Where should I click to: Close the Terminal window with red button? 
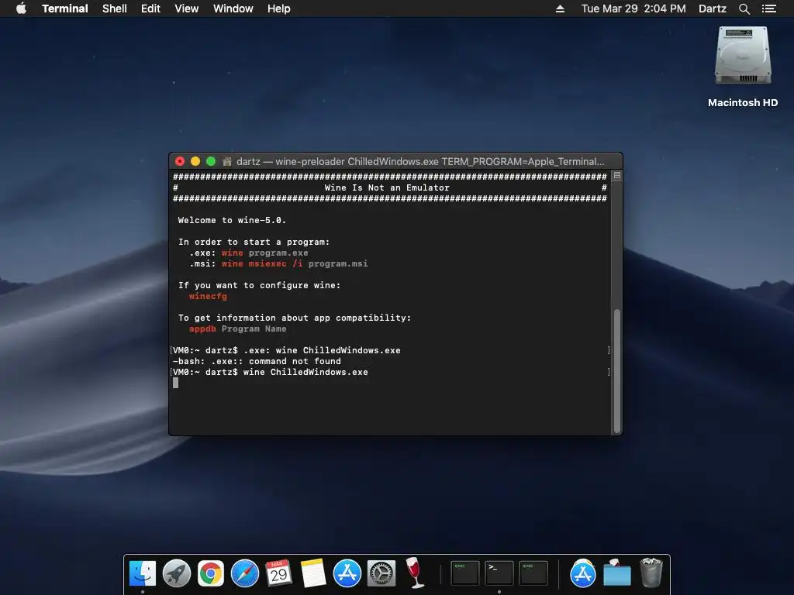[180, 161]
